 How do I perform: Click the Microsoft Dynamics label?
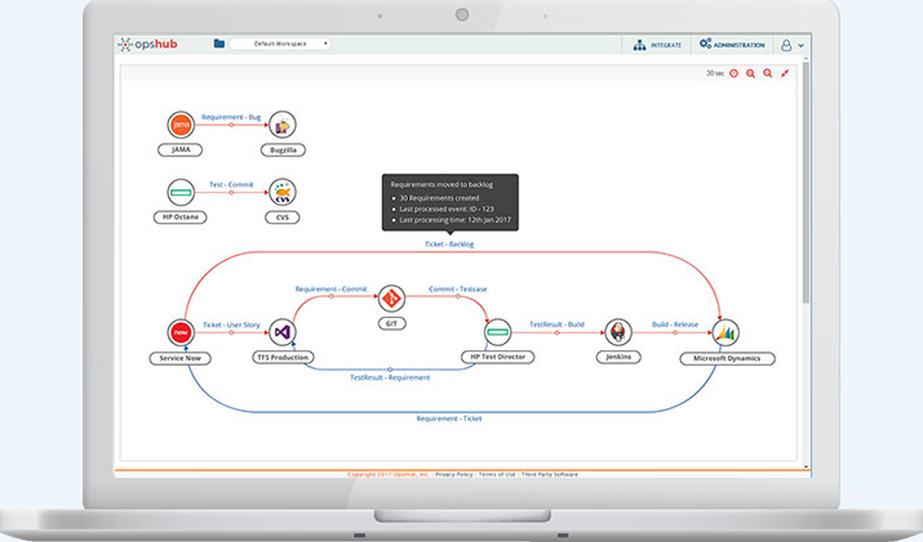coord(727,359)
